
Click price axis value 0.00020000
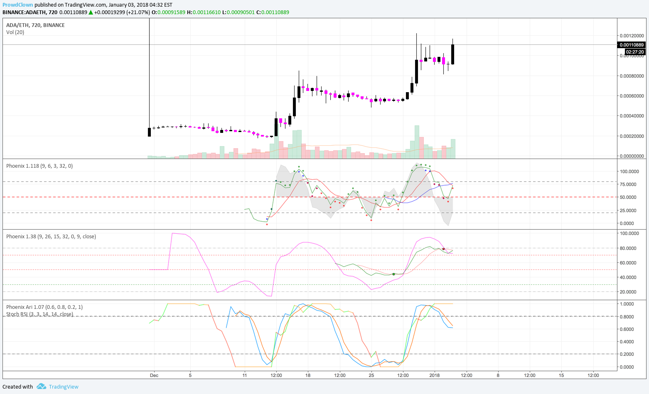pos(632,136)
